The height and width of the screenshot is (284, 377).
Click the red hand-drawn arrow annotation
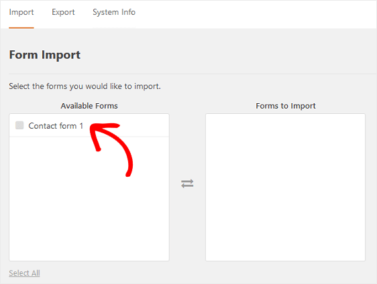pyautogui.click(x=111, y=149)
